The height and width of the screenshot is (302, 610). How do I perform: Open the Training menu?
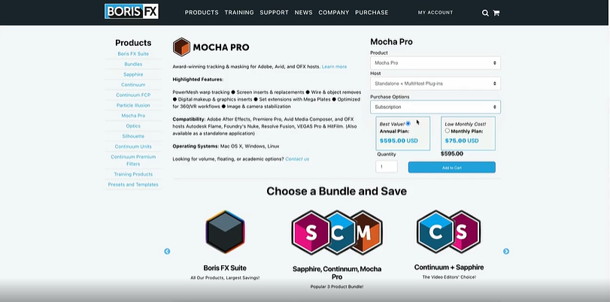tap(239, 13)
